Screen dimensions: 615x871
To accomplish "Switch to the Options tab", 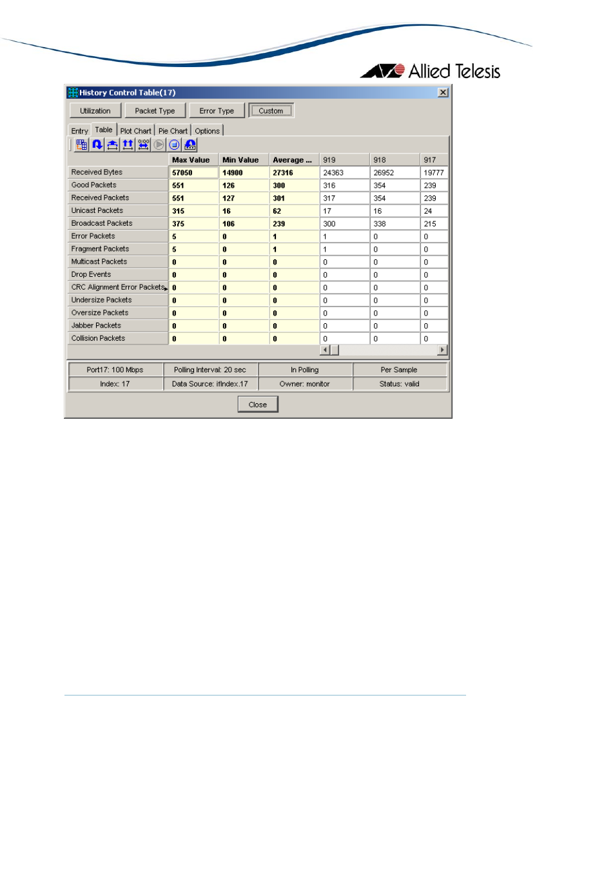I will tap(208, 131).
